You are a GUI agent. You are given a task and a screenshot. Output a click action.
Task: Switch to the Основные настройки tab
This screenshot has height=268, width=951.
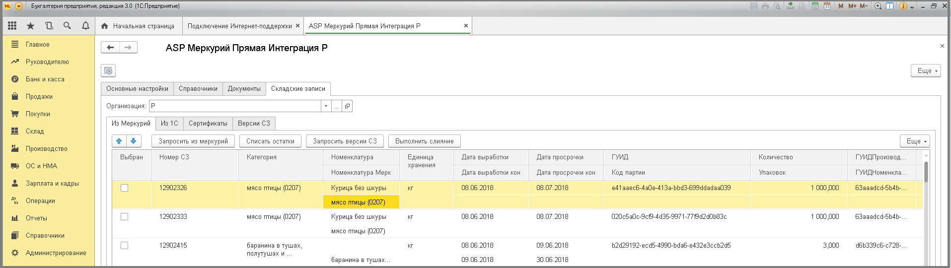click(137, 88)
